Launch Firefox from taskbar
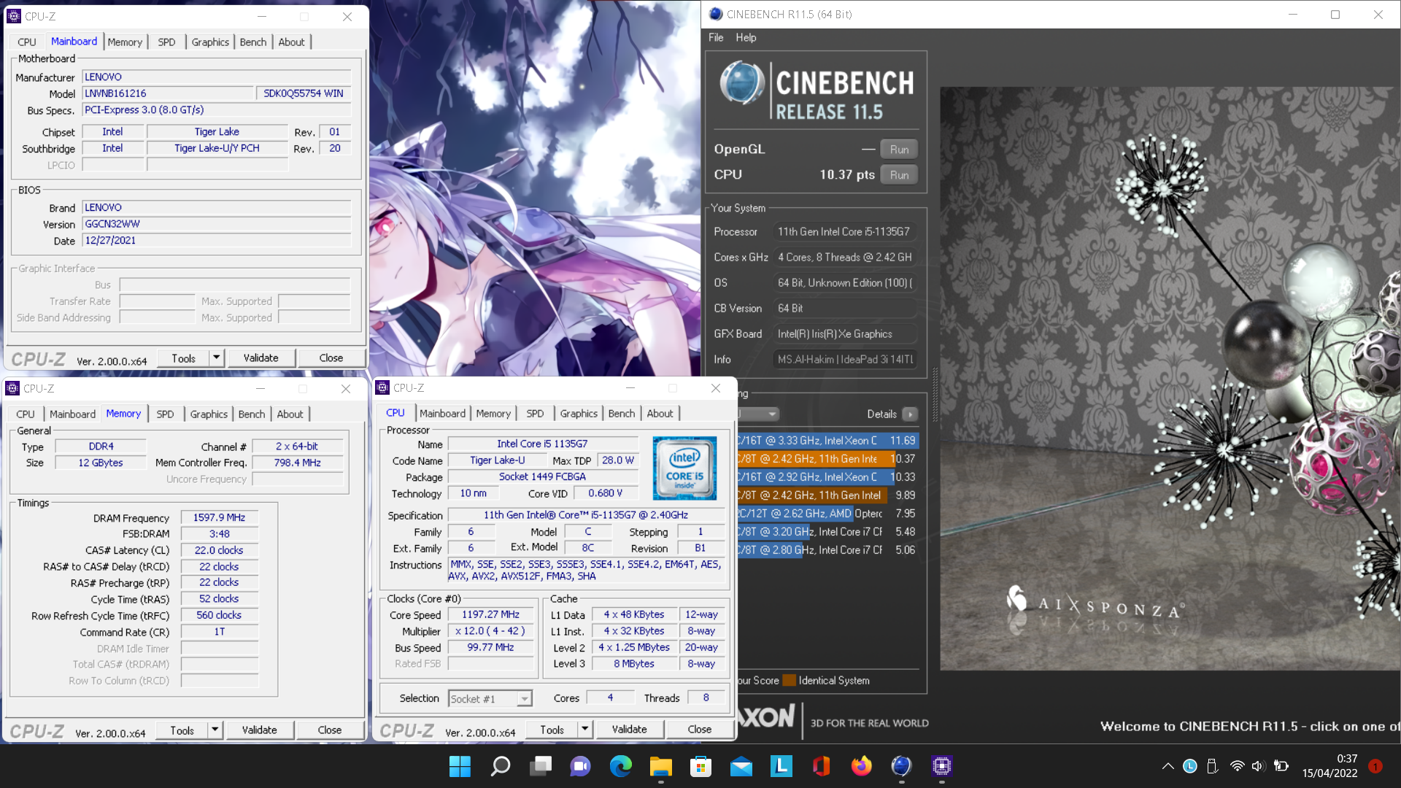Image resolution: width=1401 pixels, height=788 pixels. [862, 766]
